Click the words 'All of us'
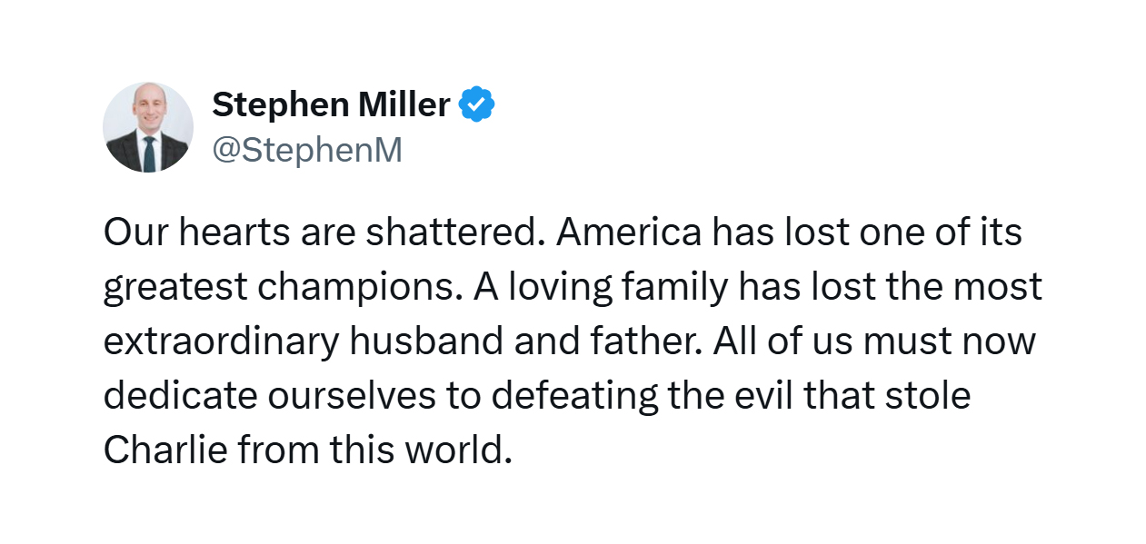 (x=783, y=341)
